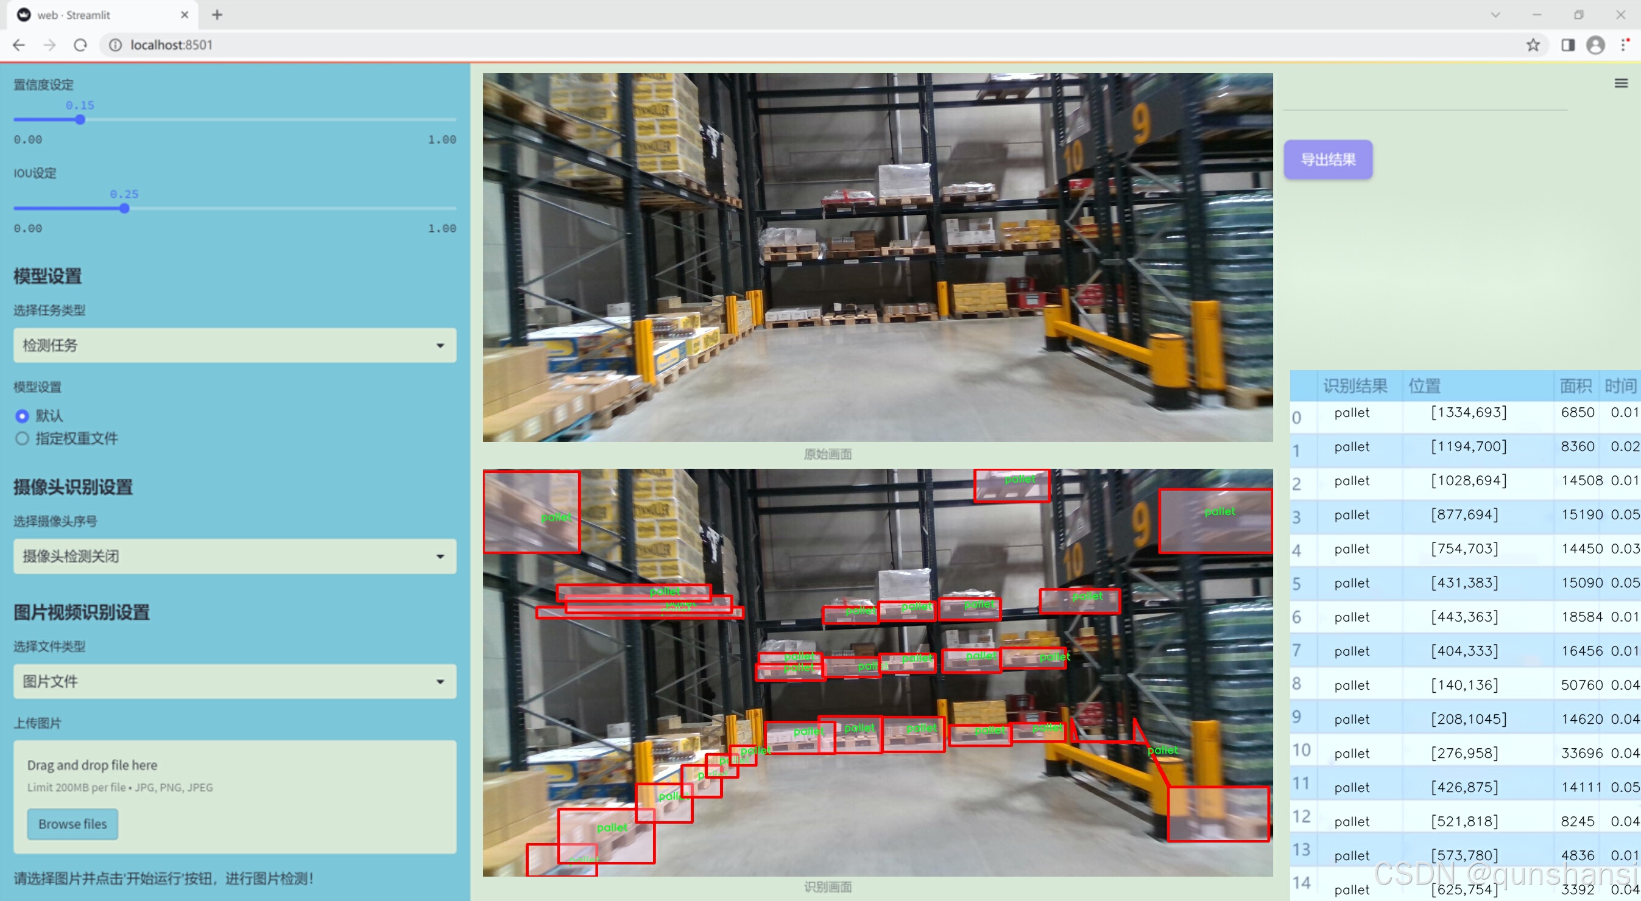Open a new browser tab
The width and height of the screenshot is (1641, 901).
(217, 15)
